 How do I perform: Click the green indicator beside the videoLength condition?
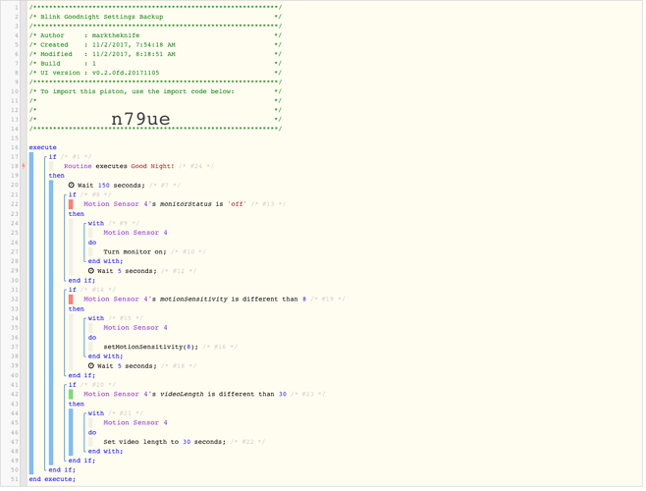pos(71,395)
